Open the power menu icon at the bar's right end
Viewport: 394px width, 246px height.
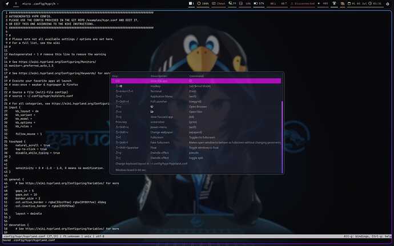pyautogui.click(x=387, y=4)
